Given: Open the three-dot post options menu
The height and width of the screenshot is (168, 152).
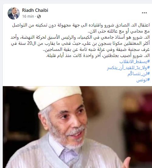Looking at the screenshot, I should pyautogui.click(x=144, y=13).
